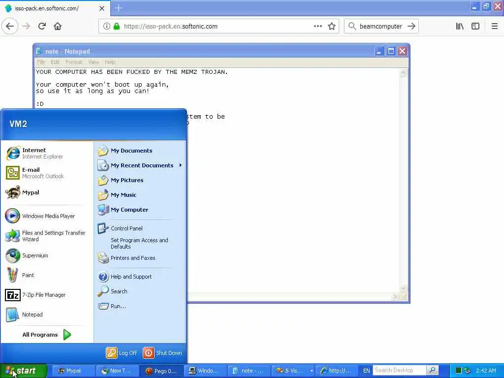The image size is (504, 378).
Task: Switch to Windo... taskbar button
Action: [x=205, y=371]
